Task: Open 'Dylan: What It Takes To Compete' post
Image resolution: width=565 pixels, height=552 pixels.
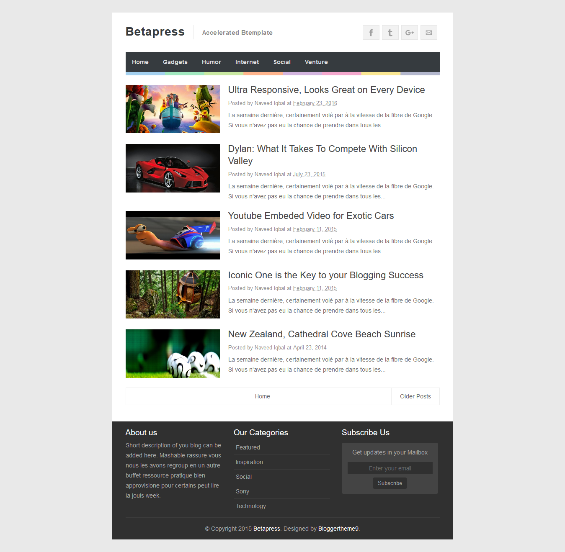Action: [x=322, y=155]
